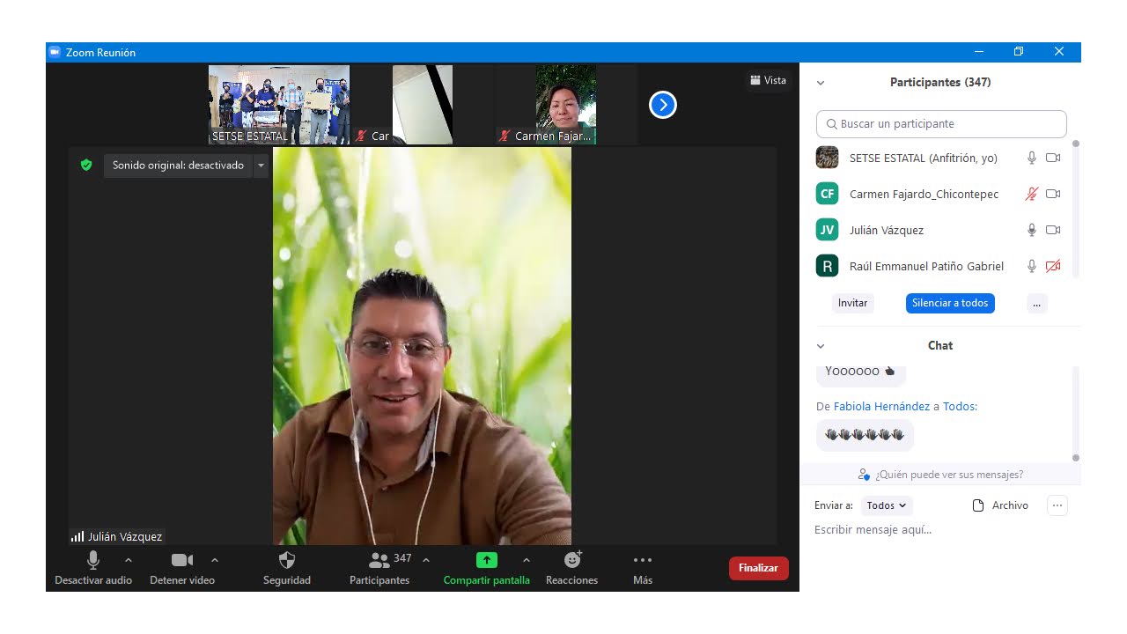Select JV avatar of Julián Vázquez
Viewport: 1127px width, 634px height.
827,230
